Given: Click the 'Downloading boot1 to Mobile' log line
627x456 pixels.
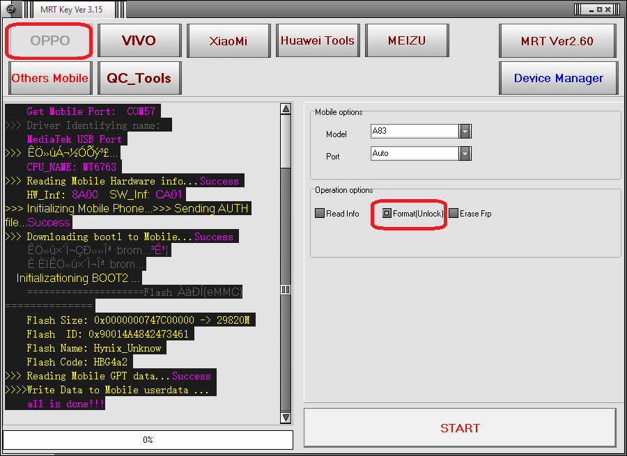Looking at the screenshot, I should pos(119,237).
